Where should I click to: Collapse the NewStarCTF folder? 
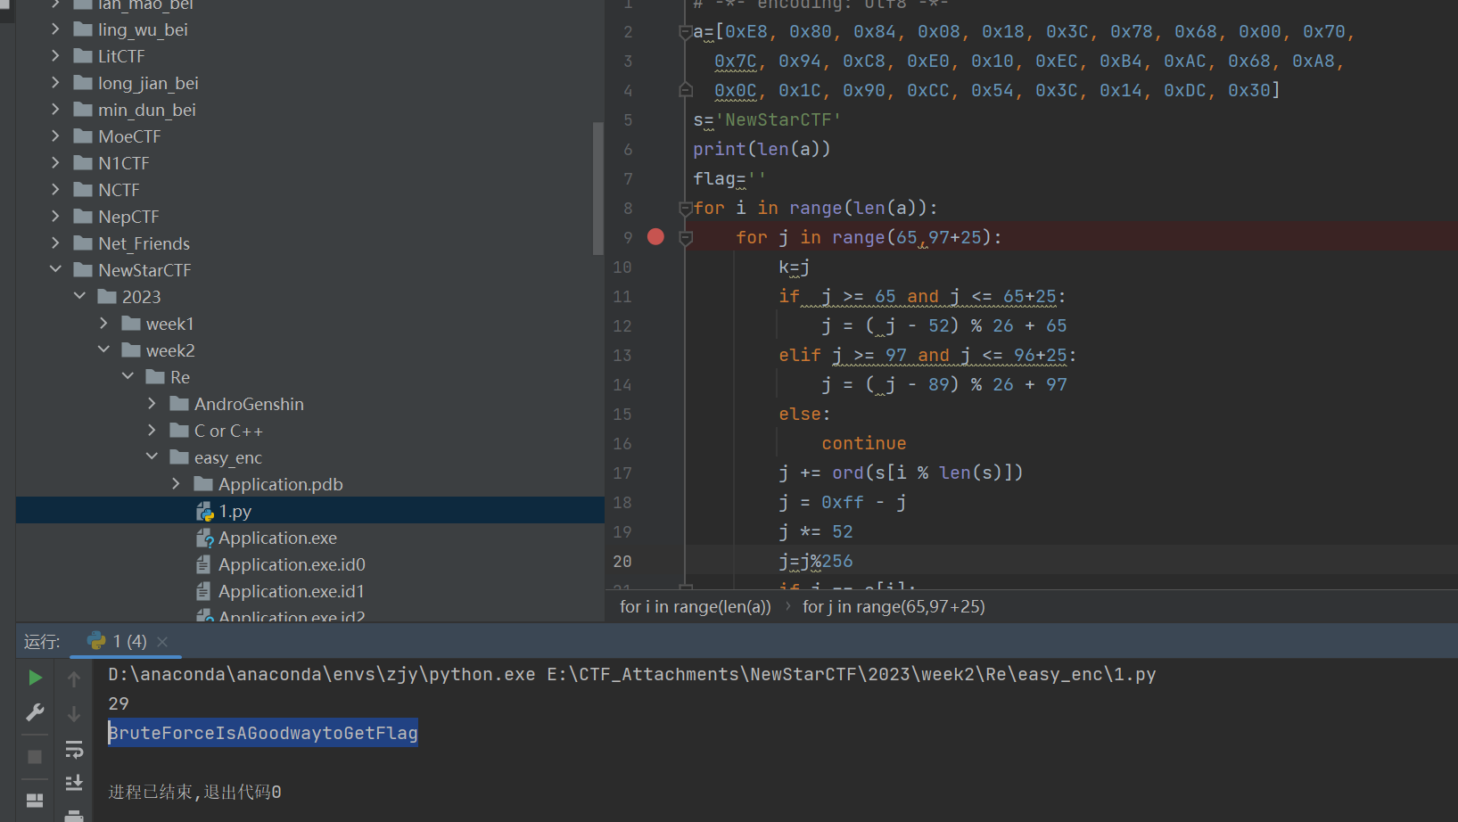[55, 270]
